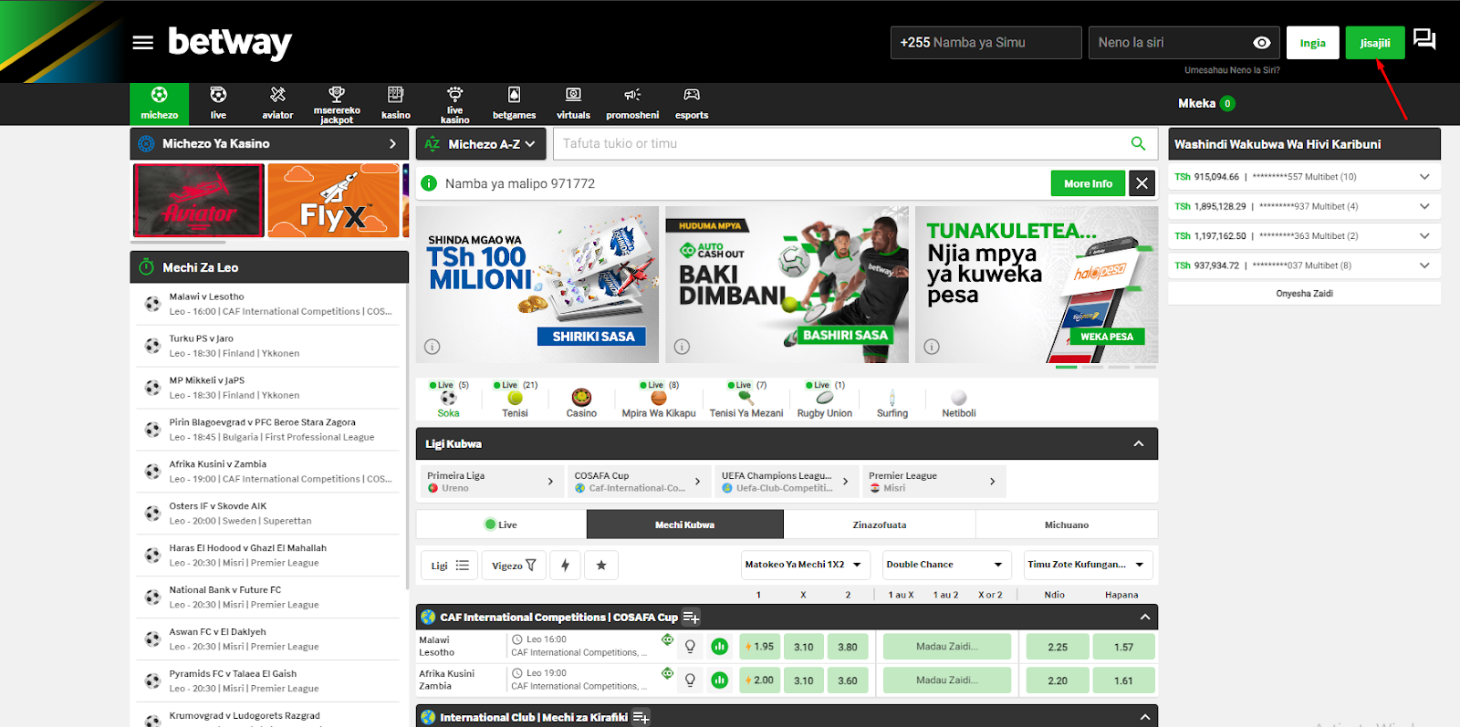The width and height of the screenshot is (1460, 727).
Task: Expand the TSh 915,094.66 winner row
Action: click(x=1424, y=177)
